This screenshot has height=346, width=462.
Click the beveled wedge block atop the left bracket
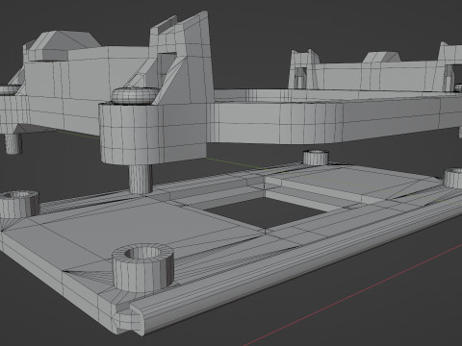(64, 45)
